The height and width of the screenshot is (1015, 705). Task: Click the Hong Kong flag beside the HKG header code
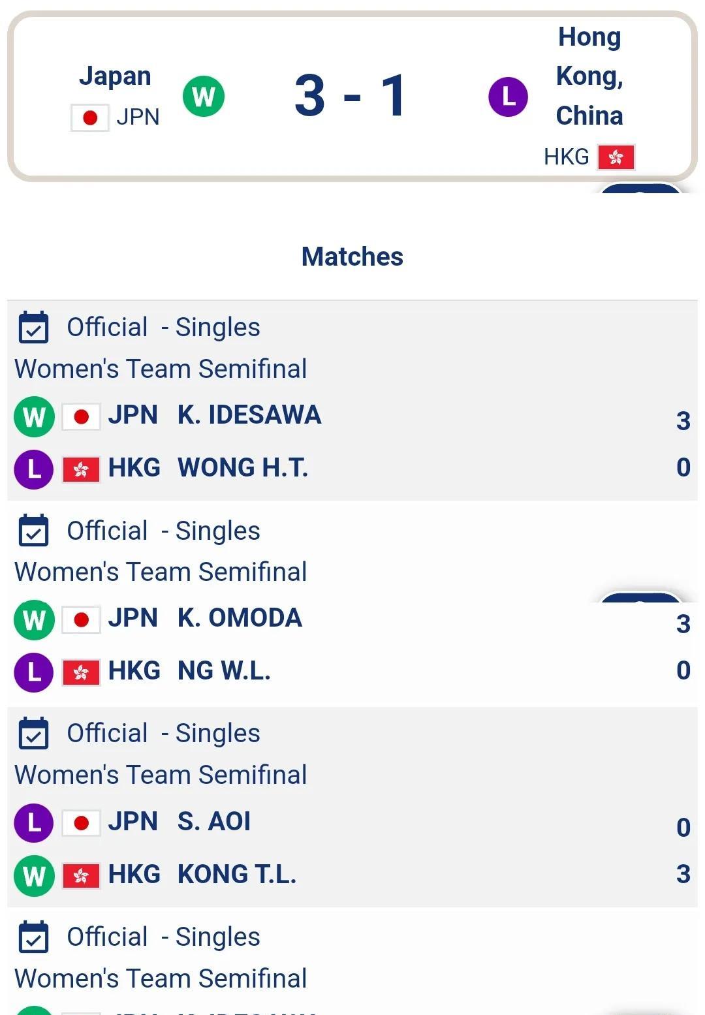tap(616, 157)
